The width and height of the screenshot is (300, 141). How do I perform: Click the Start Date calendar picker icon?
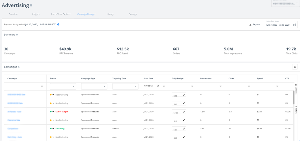[157, 86]
